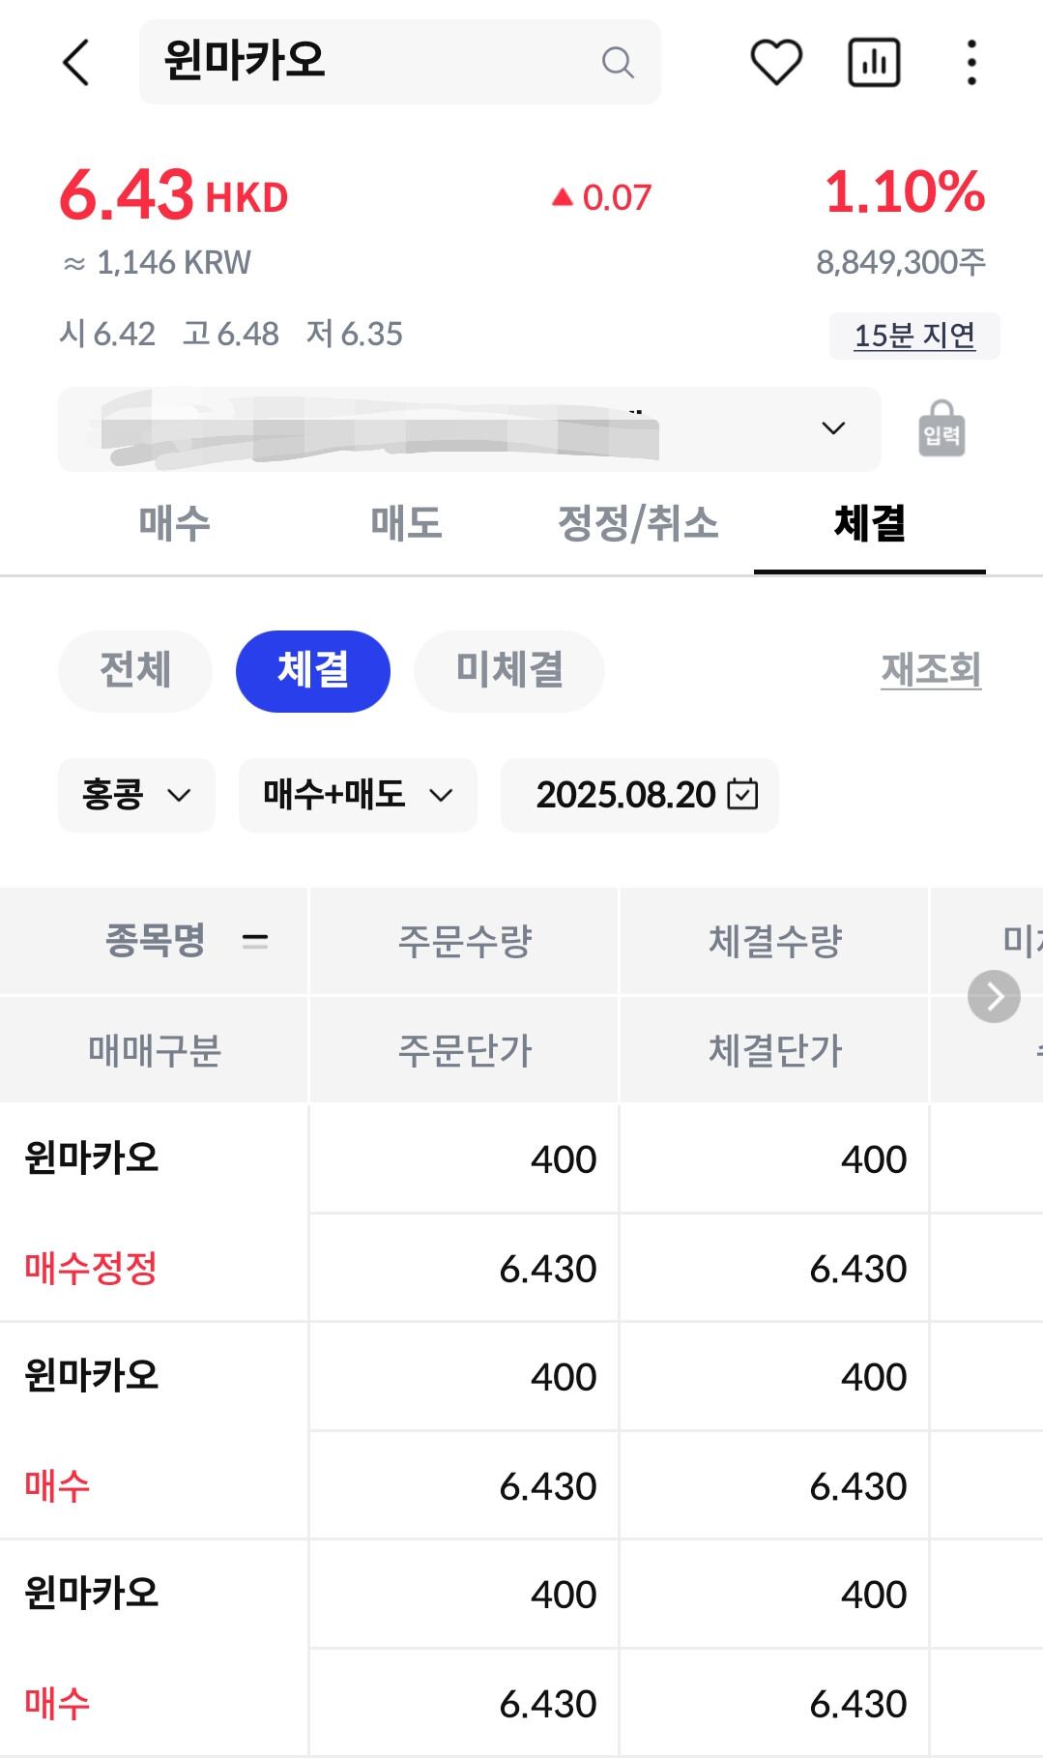Switch to the 매수 tab
The image size is (1043, 1758).
tap(174, 524)
